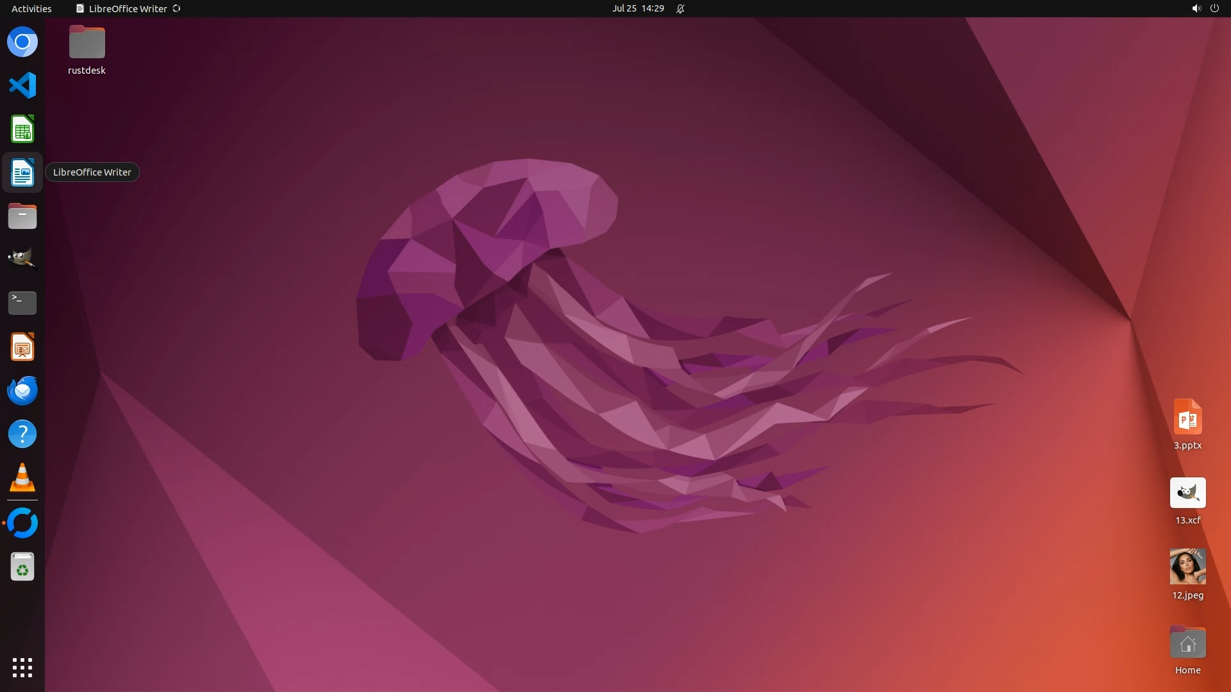
Task: Open the Trash in the dock
Action: point(22,567)
